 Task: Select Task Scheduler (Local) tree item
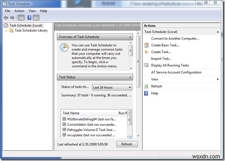coord(26,25)
